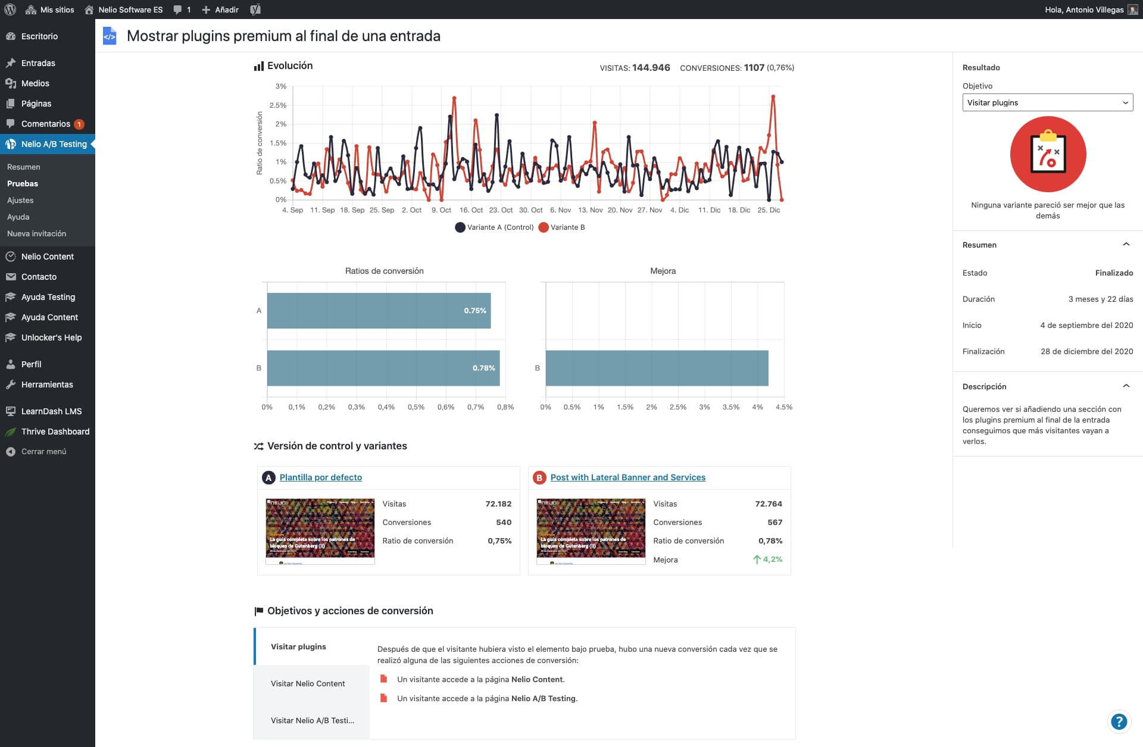Screen dimensions: 1143x747
Task: Click the Yoast SEO icon in admin bar
Action: point(255,10)
